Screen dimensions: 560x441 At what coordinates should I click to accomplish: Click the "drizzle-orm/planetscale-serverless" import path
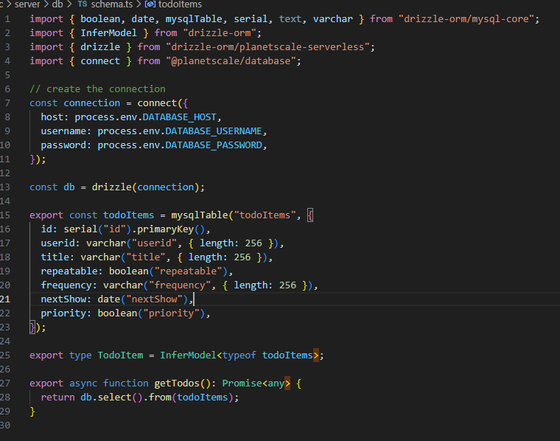tap(270, 46)
